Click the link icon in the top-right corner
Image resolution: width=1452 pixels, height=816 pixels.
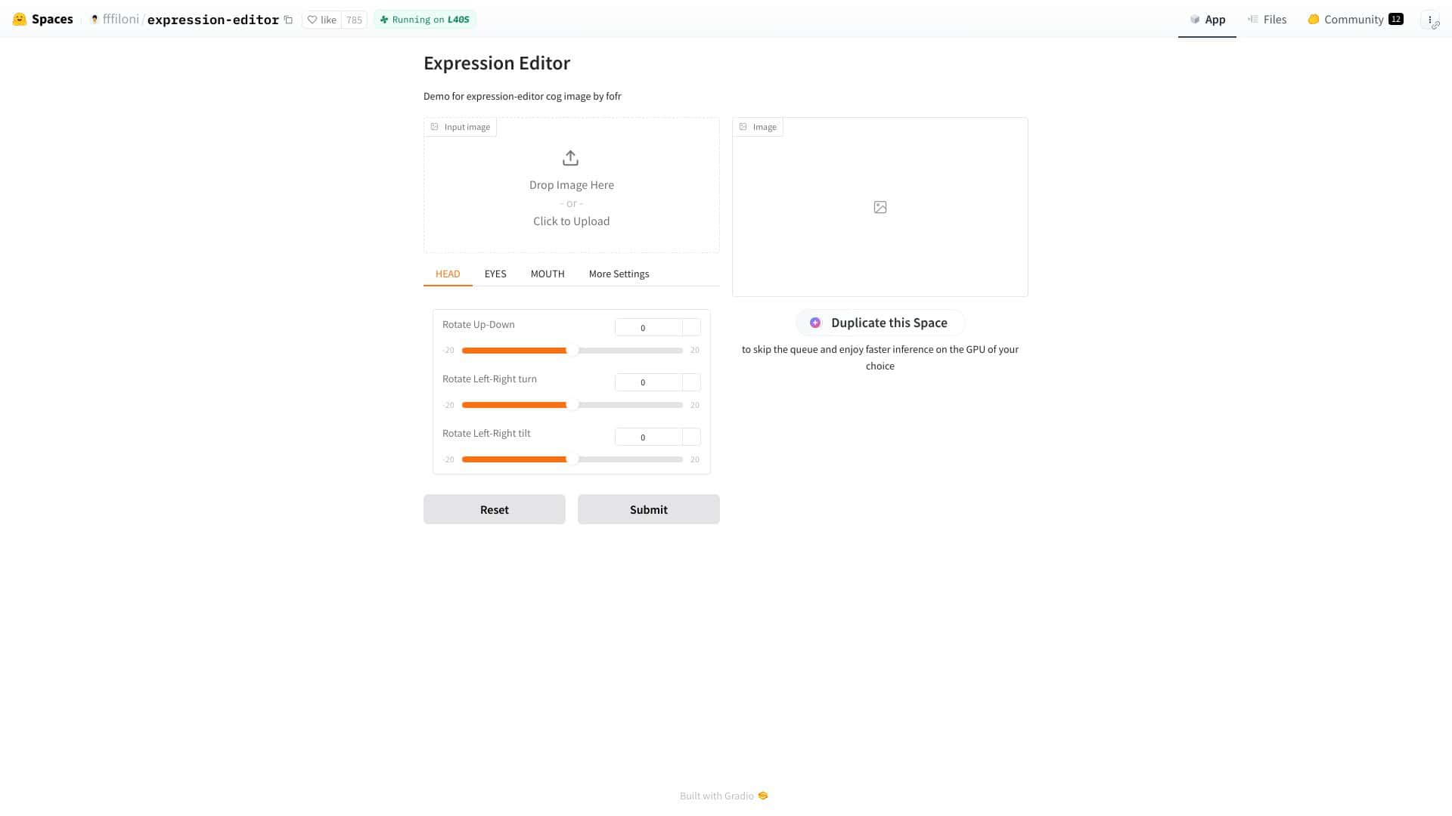(x=1438, y=25)
